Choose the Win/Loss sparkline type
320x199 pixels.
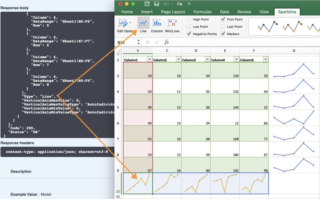coord(172,25)
